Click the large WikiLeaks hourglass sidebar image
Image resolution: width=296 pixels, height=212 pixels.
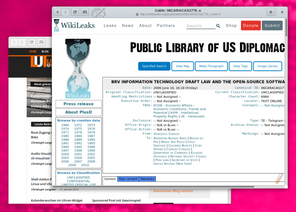(78, 69)
